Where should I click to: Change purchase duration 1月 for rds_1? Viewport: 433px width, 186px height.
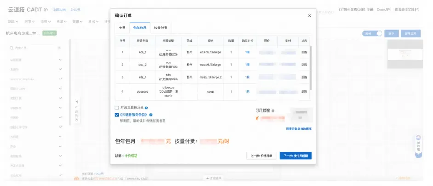247,77
